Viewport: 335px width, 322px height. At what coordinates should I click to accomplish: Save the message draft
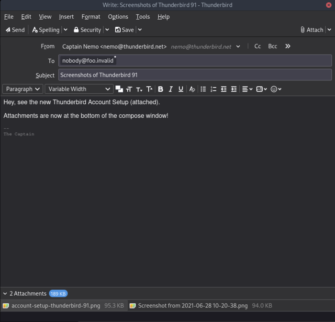(x=124, y=30)
